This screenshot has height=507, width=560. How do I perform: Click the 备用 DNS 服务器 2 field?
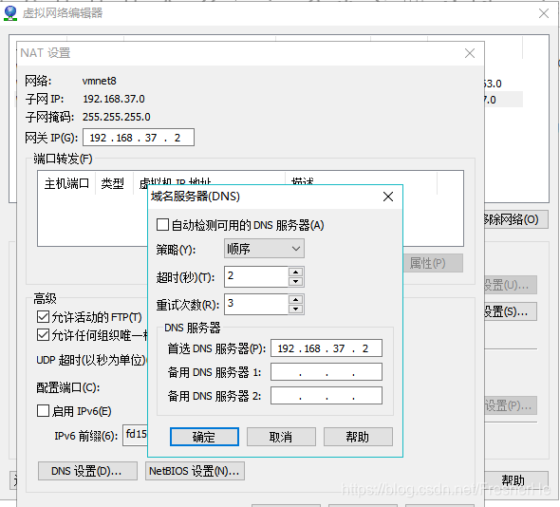click(x=327, y=396)
